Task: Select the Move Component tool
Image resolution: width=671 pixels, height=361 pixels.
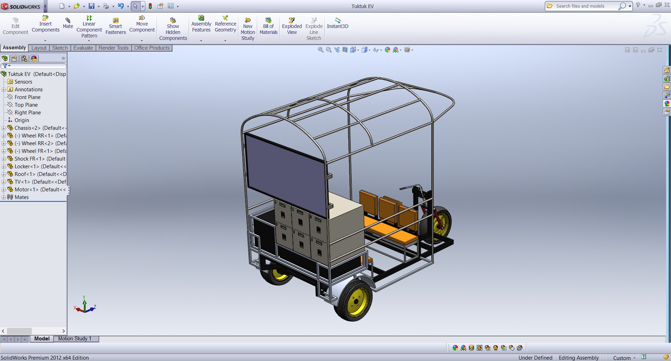Action: pos(142,24)
